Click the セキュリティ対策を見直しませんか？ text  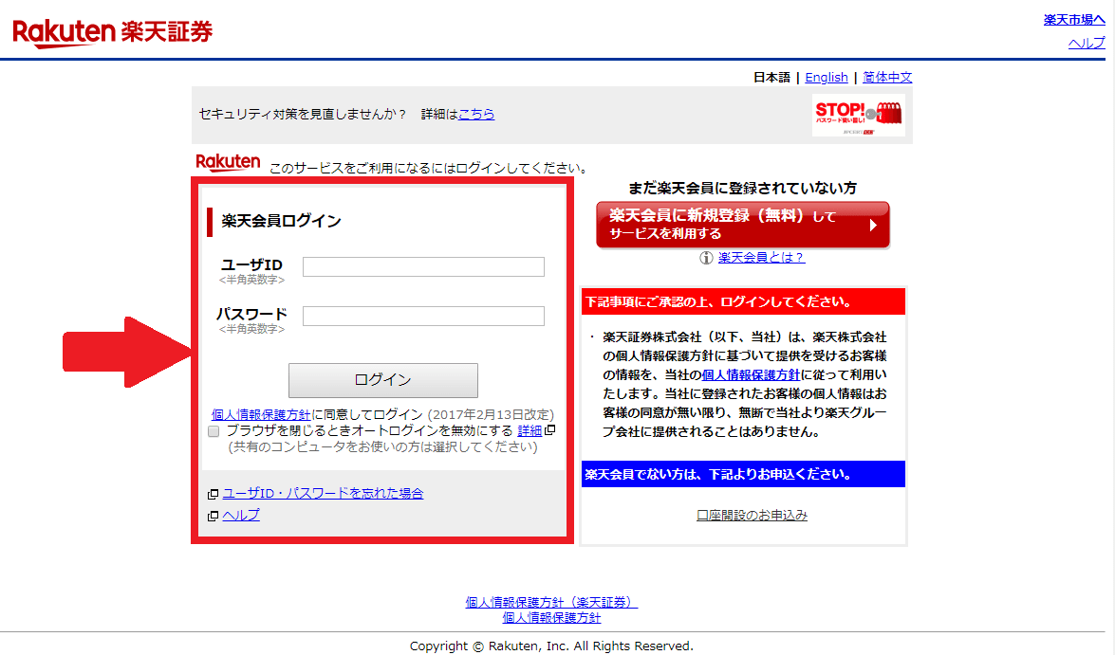coord(302,115)
